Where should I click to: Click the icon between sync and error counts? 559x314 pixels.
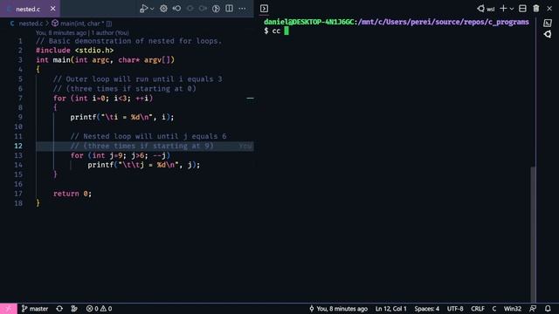coord(74,309)
